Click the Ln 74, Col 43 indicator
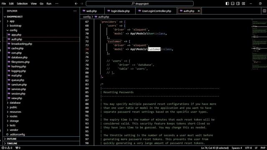This screenshot has height=150, width=267. pyautogui.click(x=215, y=148)
